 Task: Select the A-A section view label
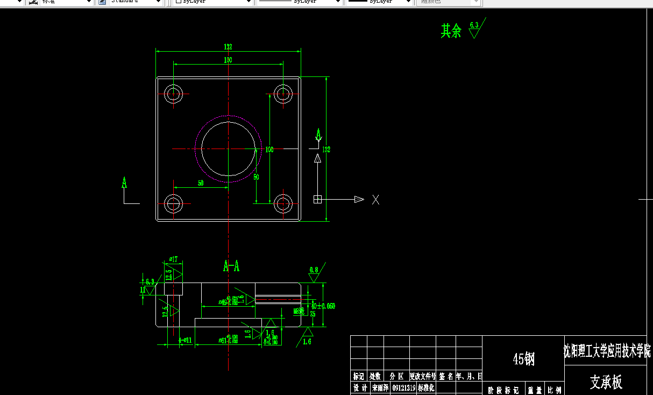tap(231, 266)
